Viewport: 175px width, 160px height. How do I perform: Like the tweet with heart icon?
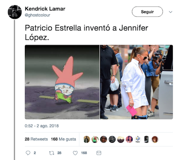[x=75, y=153]
